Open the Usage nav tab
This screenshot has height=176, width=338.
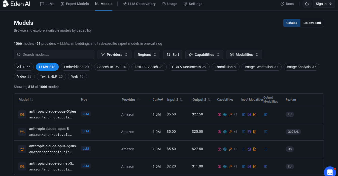tap(170, 4)
